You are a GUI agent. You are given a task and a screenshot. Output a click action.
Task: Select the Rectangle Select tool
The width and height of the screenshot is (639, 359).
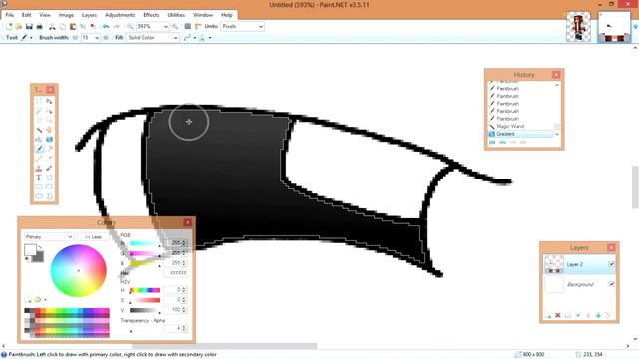[39, 101]
